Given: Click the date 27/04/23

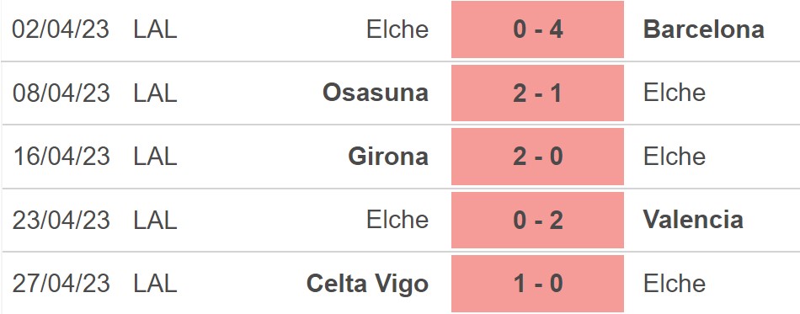Looking at the screenshot, I should point(61,284).
